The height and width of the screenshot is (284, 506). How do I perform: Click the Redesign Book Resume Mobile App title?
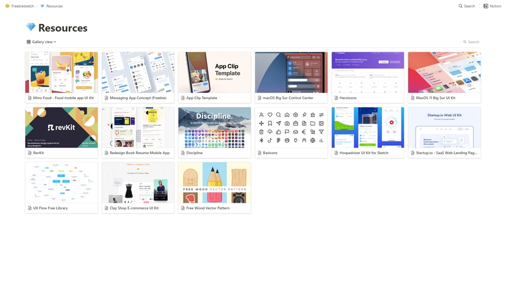click(139, 153)
